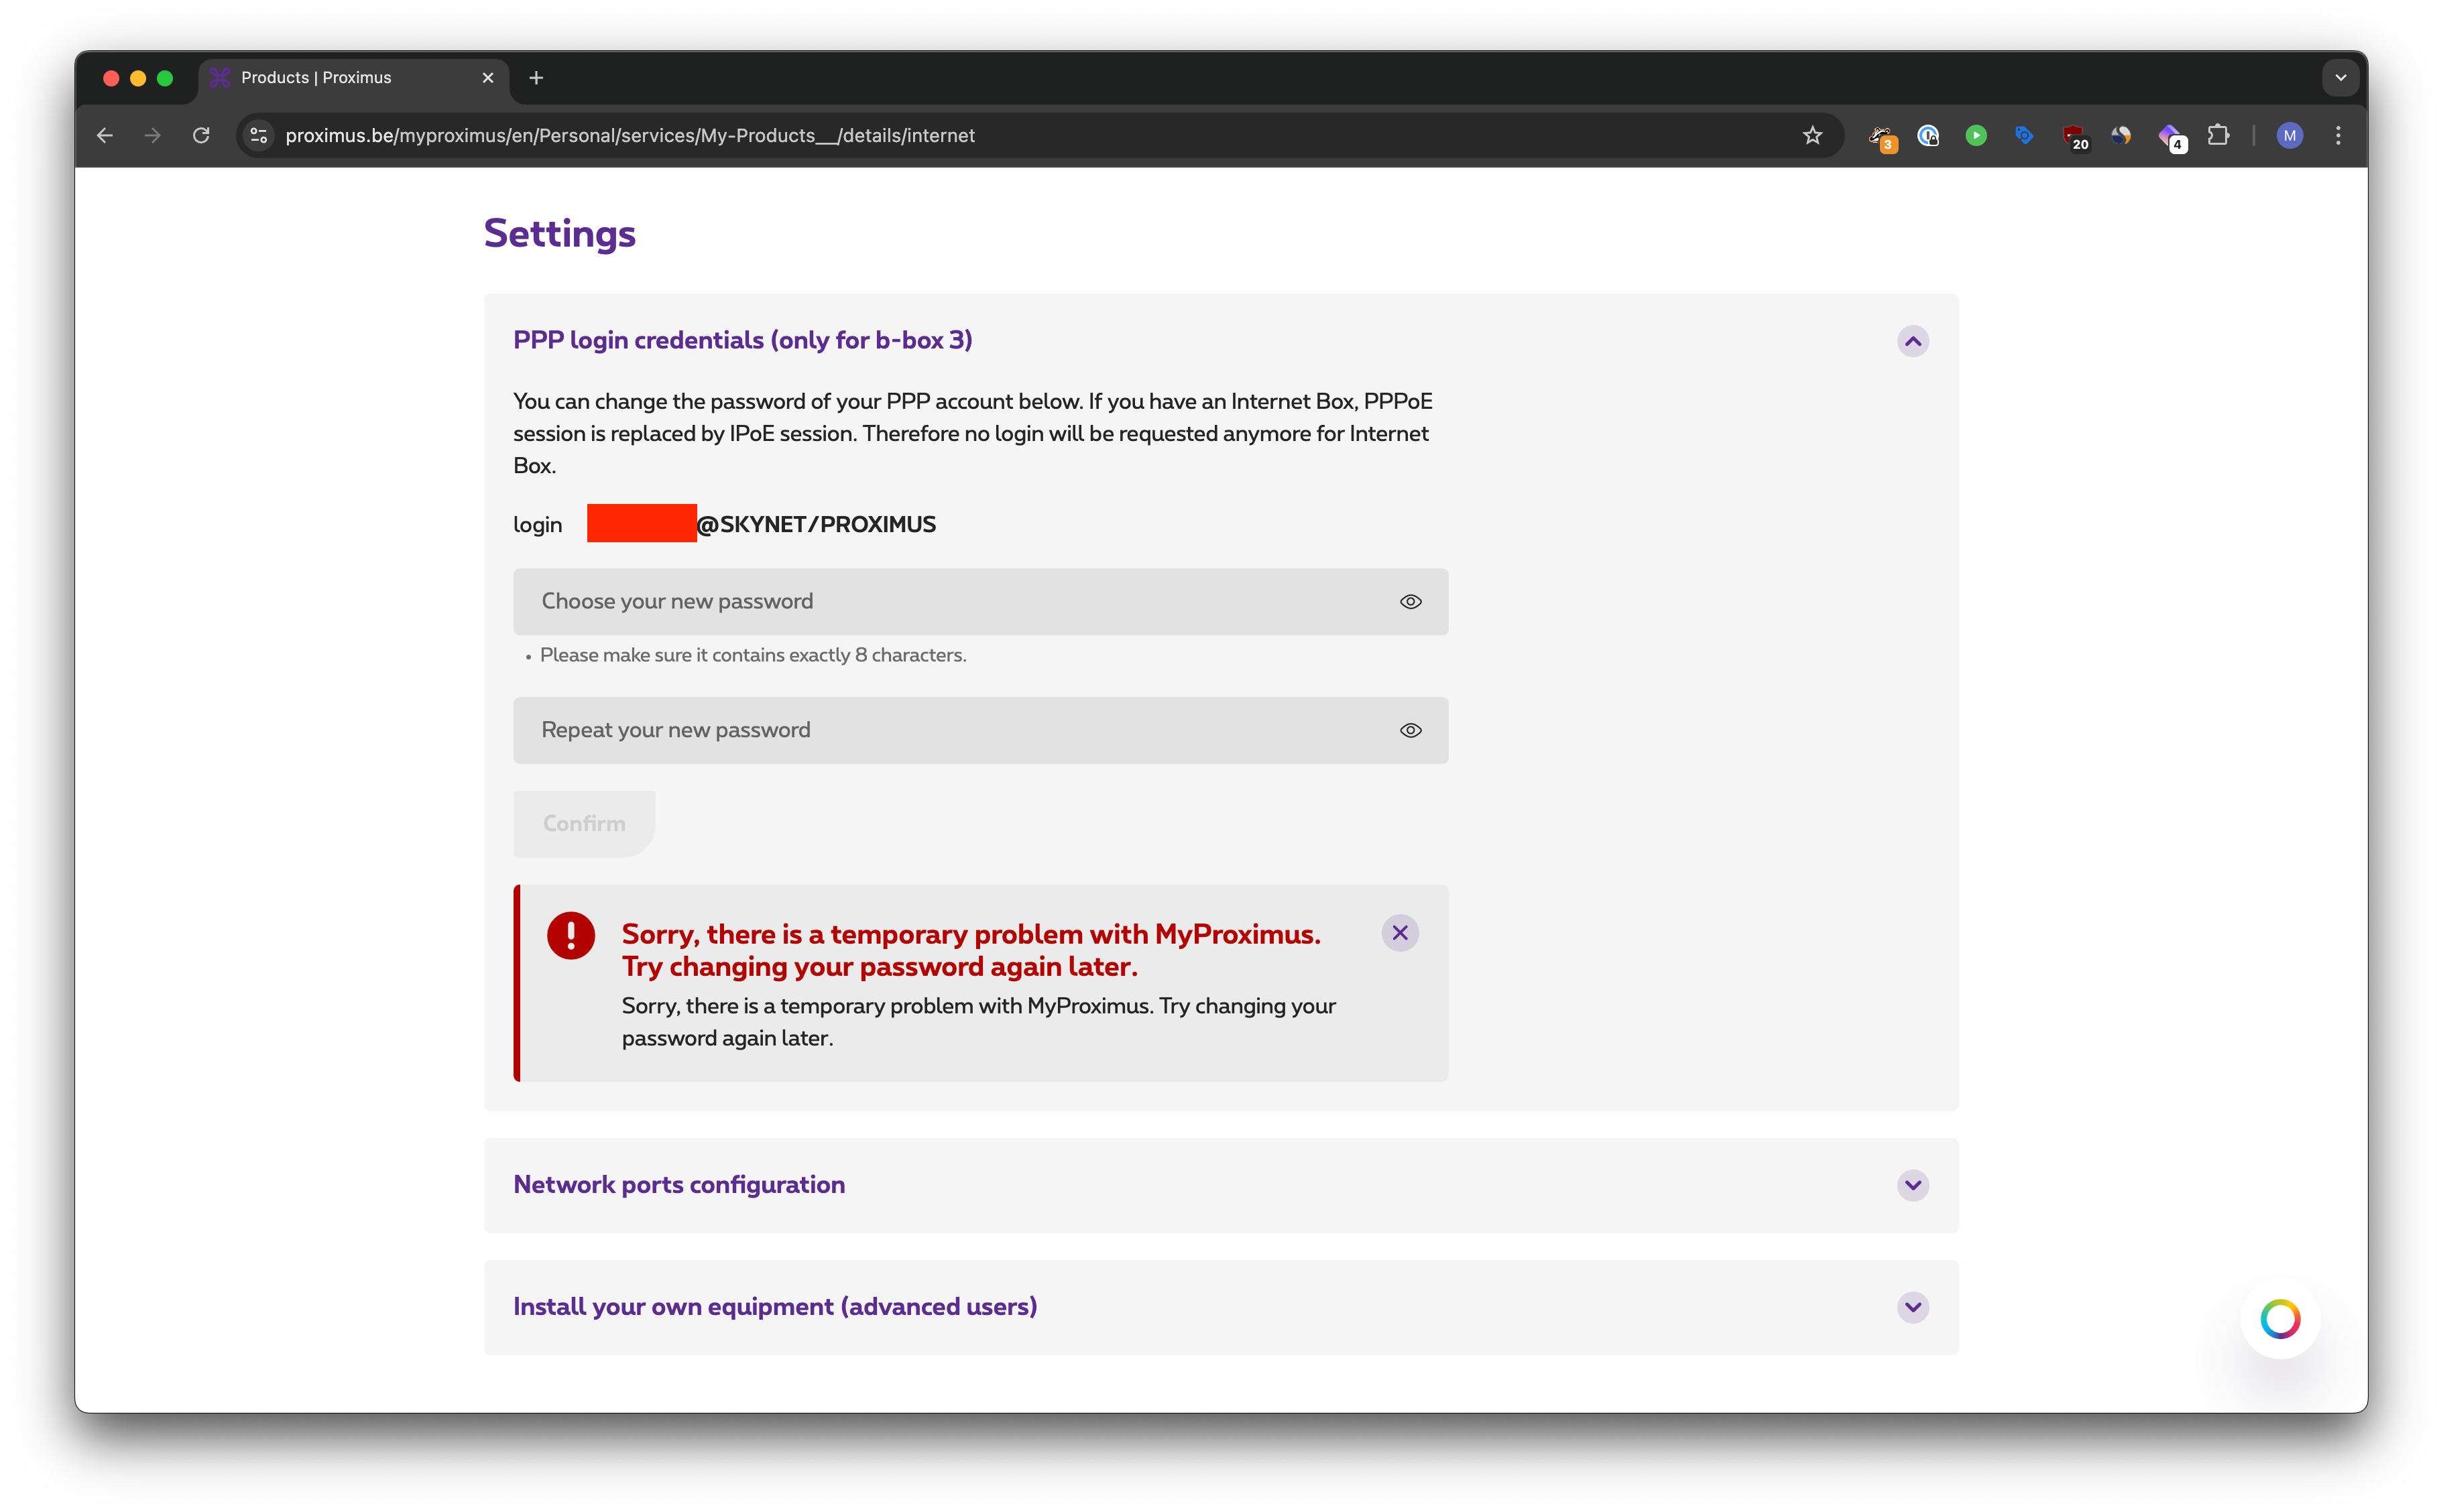This screenshot has width=2443, height=1512.
Task: Open a new tab with the plus button
Action: pyautogui.click(x=536, y=78)
